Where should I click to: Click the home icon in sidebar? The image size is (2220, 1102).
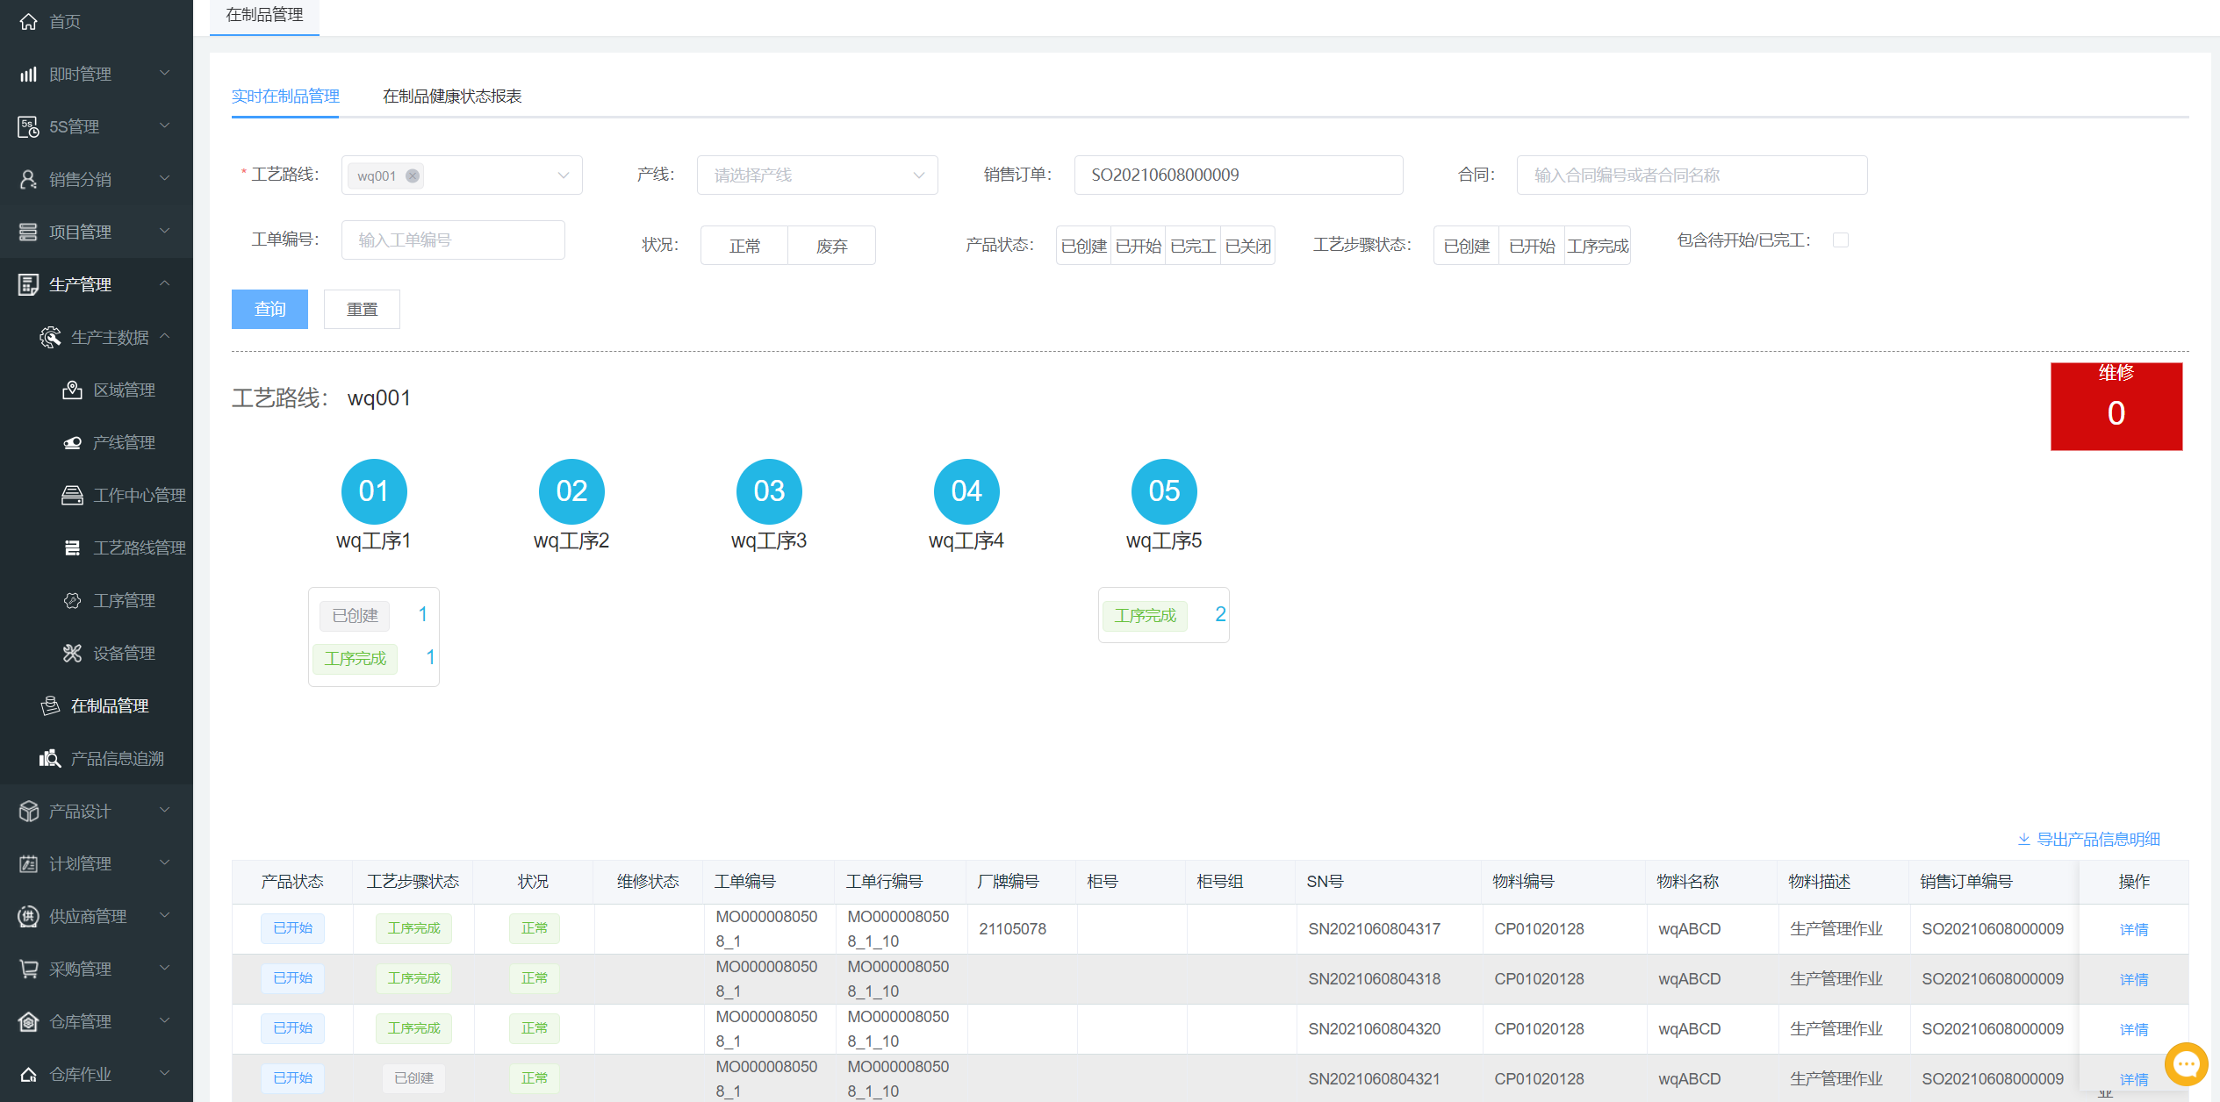[x=28, y=21]
